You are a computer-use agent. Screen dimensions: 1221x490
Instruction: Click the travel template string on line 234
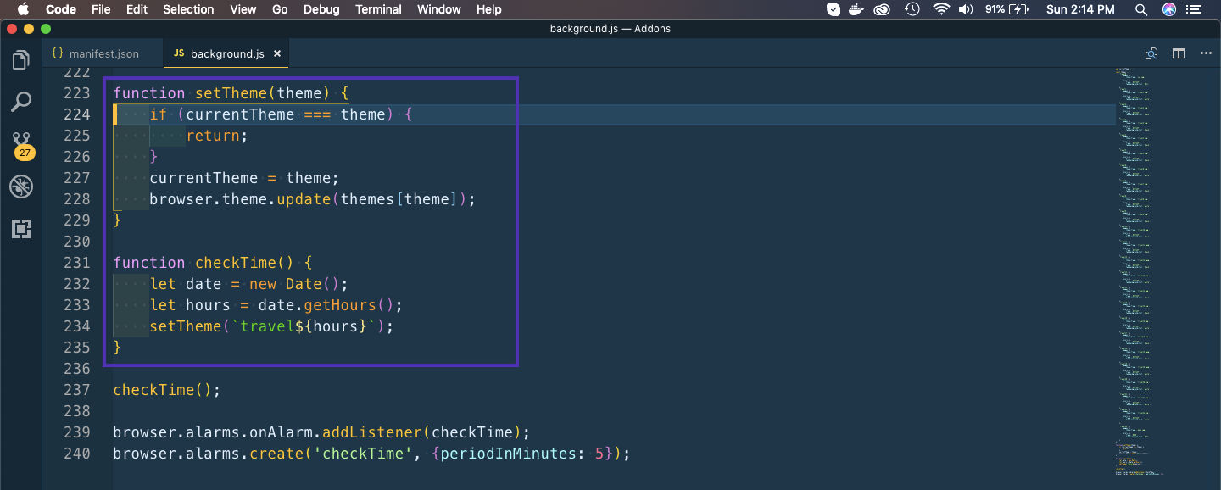click(x=304, y=326)
